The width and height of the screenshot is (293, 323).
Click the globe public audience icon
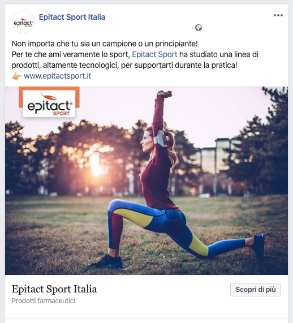click(x=199, y=28)
